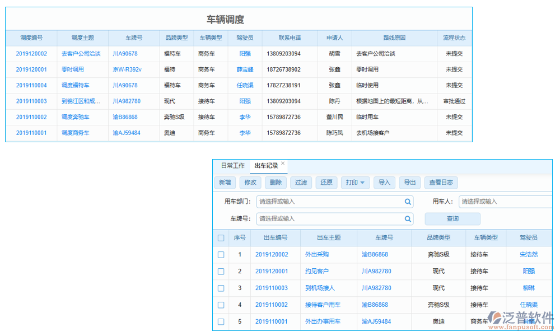Toggle the select-all checkbox in table header
560x336 pixels.
221,237
